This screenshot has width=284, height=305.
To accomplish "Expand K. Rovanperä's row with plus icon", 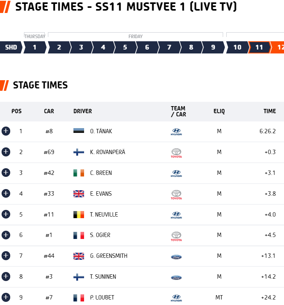I will tap(6, 152).
